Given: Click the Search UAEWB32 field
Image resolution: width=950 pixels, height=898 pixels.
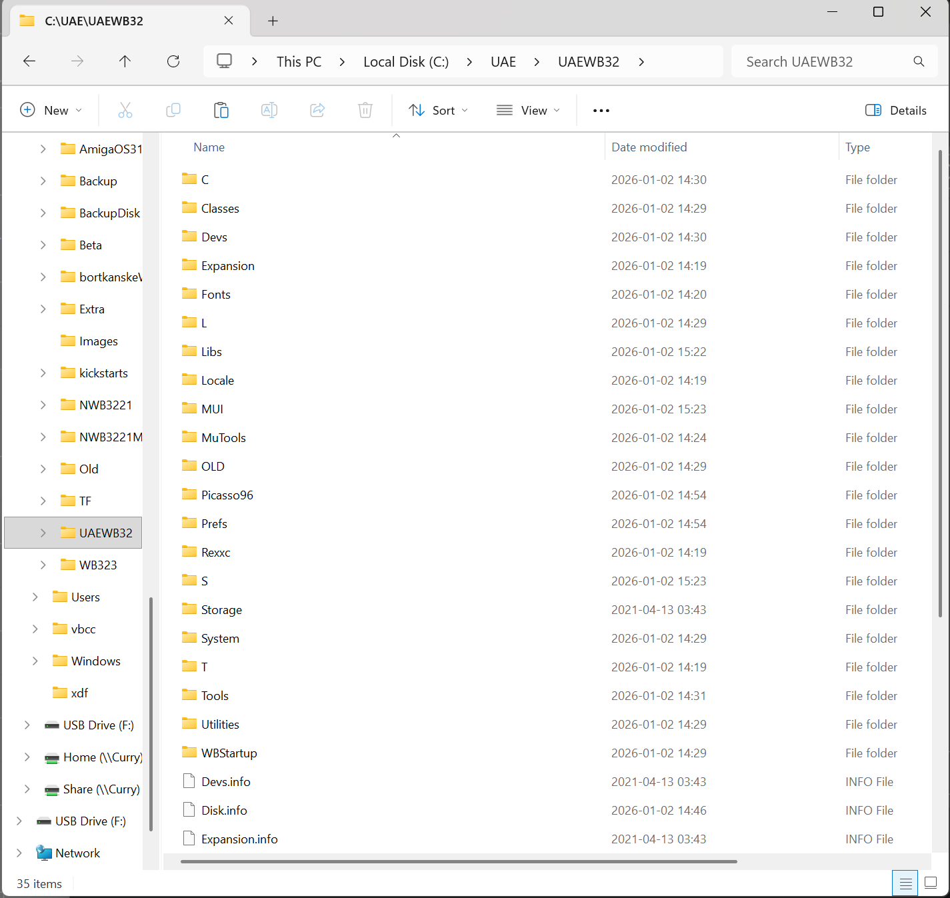Looking at the screenshot, I should [x=823, y=61].
